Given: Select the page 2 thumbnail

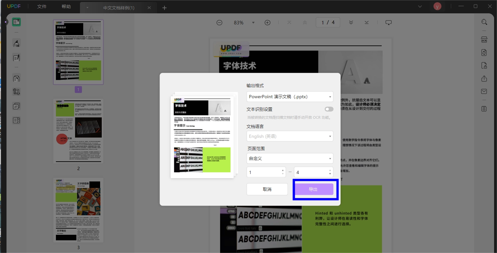Looking at the screenshot, I should [78, 131].
